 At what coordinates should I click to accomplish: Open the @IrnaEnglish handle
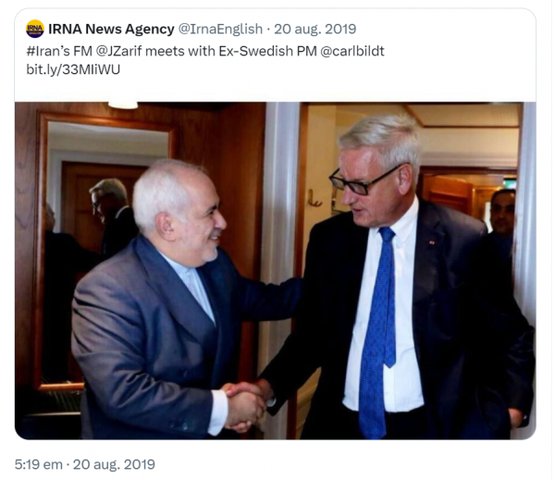coord(220,29)
